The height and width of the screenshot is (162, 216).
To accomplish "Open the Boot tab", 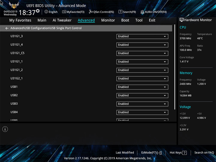I will coord(125,20).
